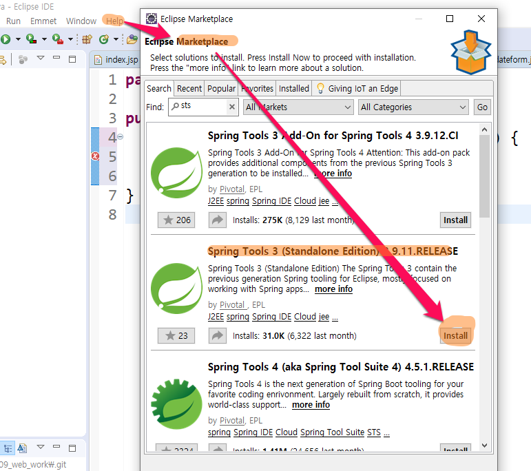Click the A sort icon in the lower-left panel
The height and width of the screenshot is (471, 531).
pos(22,449)
